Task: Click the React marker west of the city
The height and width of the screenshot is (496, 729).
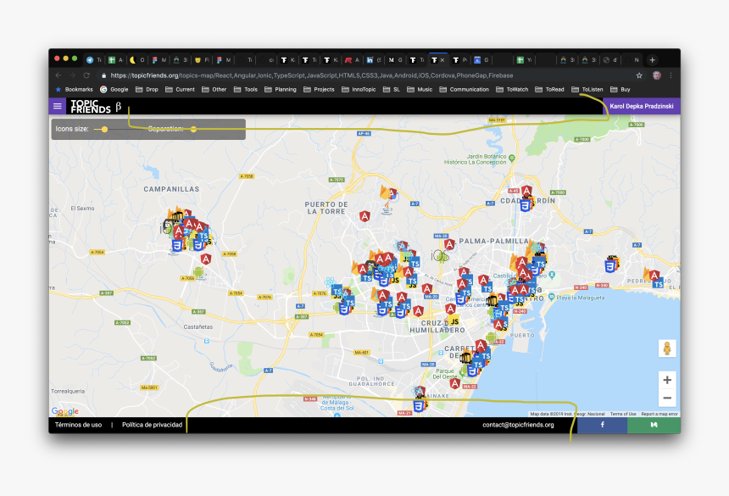Action: tap(330, 282)
